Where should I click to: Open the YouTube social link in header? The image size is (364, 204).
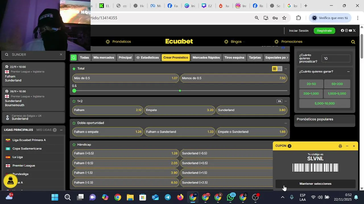[x=350, y=31]
